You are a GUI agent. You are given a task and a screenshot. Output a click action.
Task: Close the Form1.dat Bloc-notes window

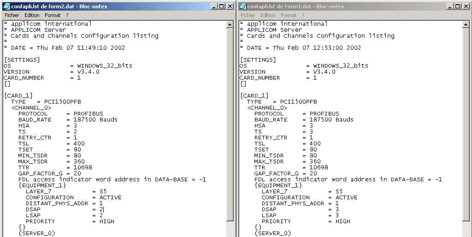(466, 6)
